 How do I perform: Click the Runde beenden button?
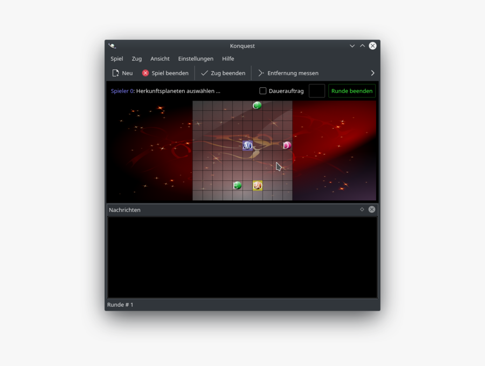[352, 91]
